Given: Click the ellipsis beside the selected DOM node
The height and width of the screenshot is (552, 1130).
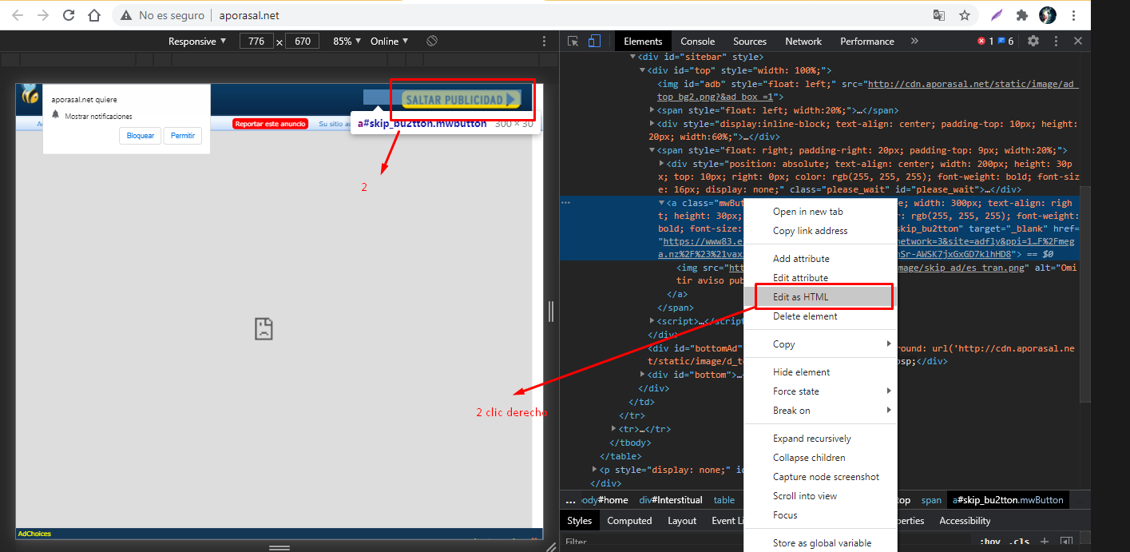Looking at the screenshot, I should click(566, 203).
